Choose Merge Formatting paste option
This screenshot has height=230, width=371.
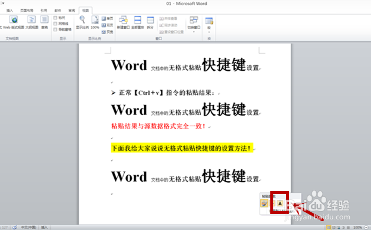click(x=272, y=203)
